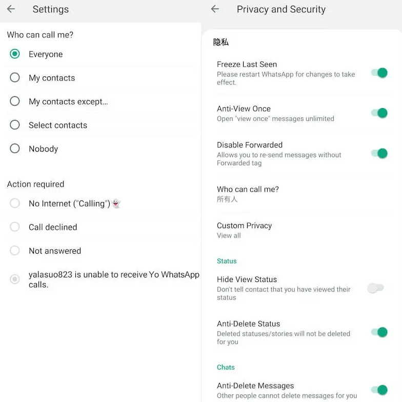This screenshot has height=402, width=402.
Task: Toggle Anti-Delete Messages switch
Action: click(379, 390)
